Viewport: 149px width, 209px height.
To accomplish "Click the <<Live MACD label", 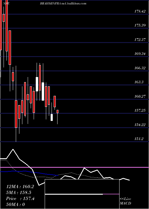I will click(x=125, y=201).
